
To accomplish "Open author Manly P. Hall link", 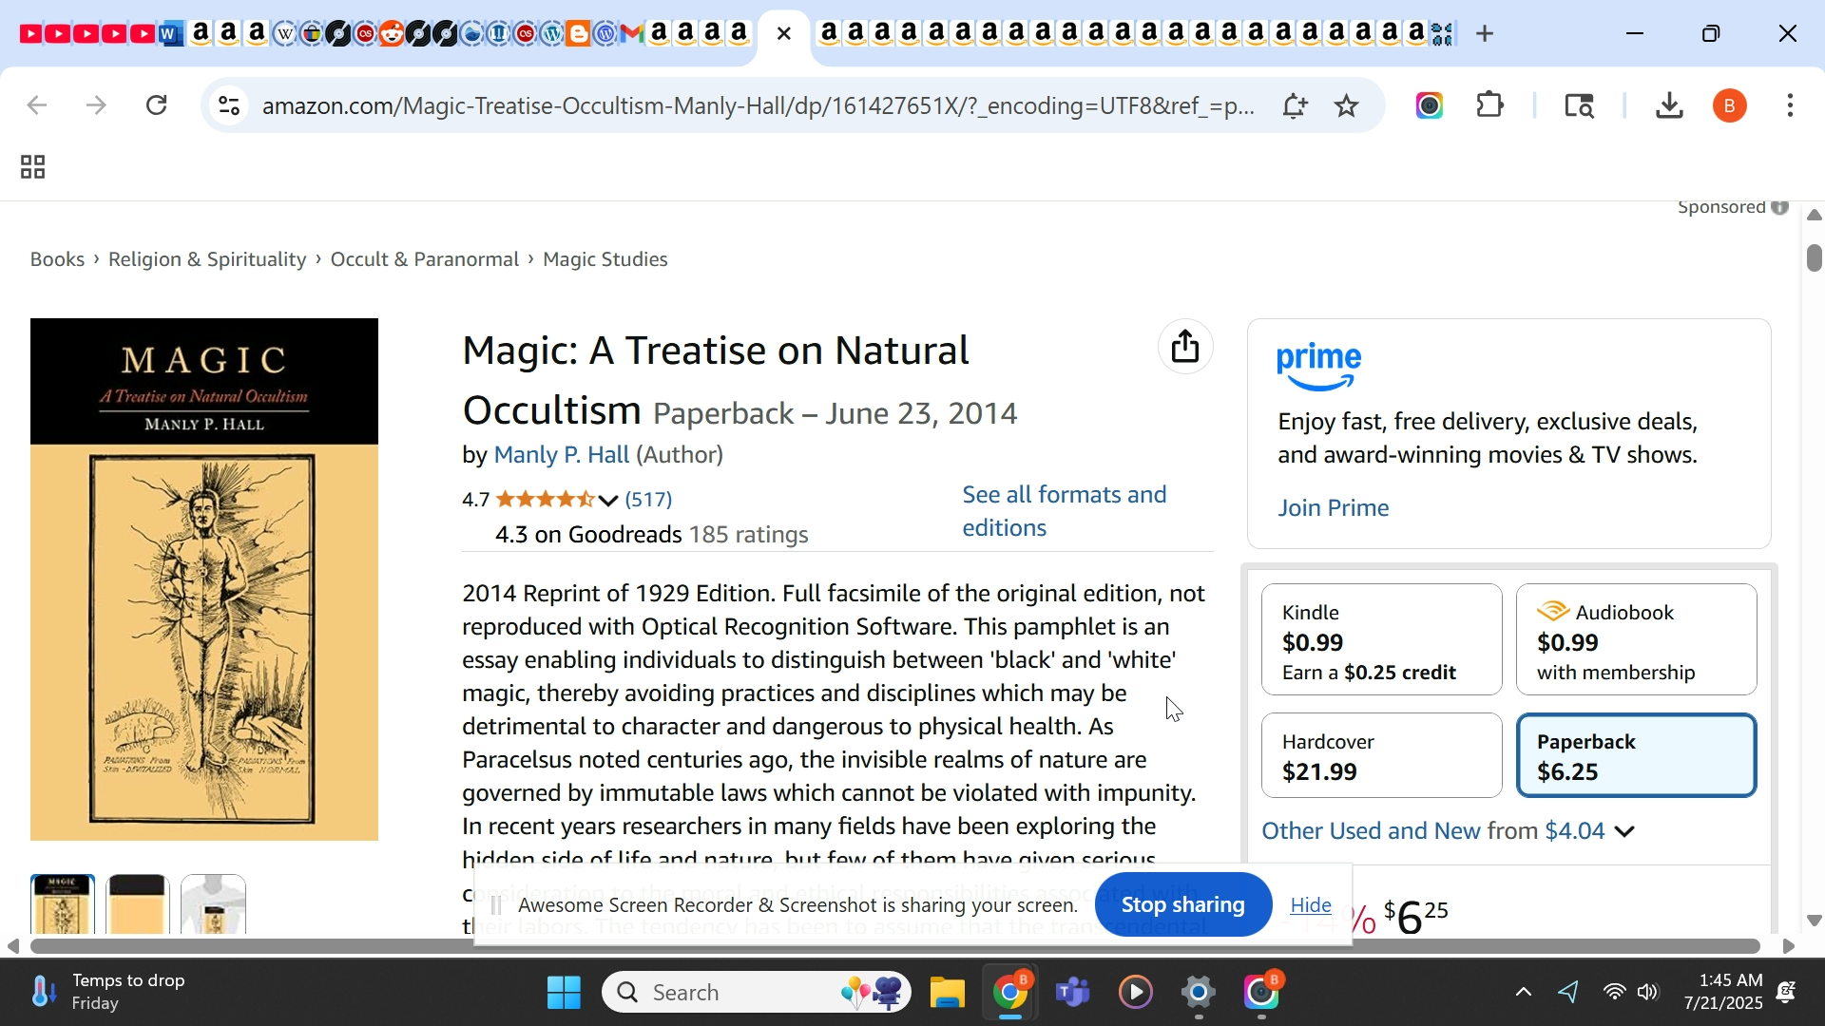I will pyautogui.click(x=562, y=455).
